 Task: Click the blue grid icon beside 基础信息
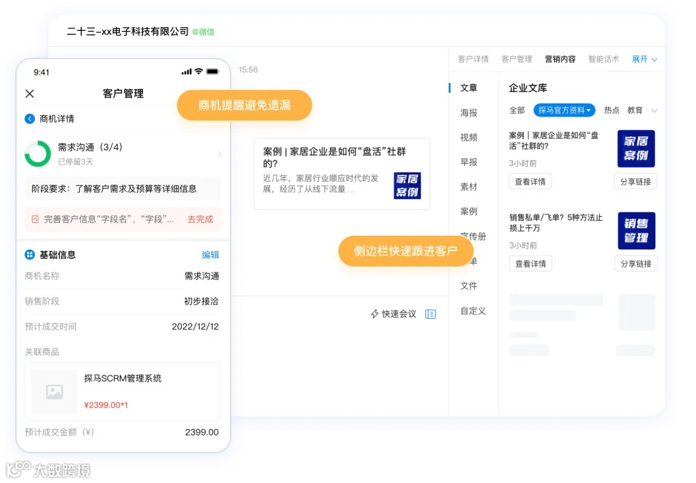[31, 254]
